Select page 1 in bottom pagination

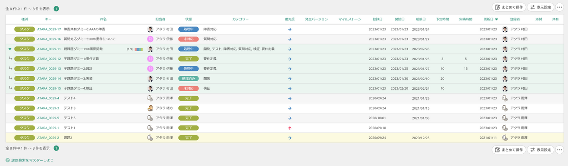point(56,148)
